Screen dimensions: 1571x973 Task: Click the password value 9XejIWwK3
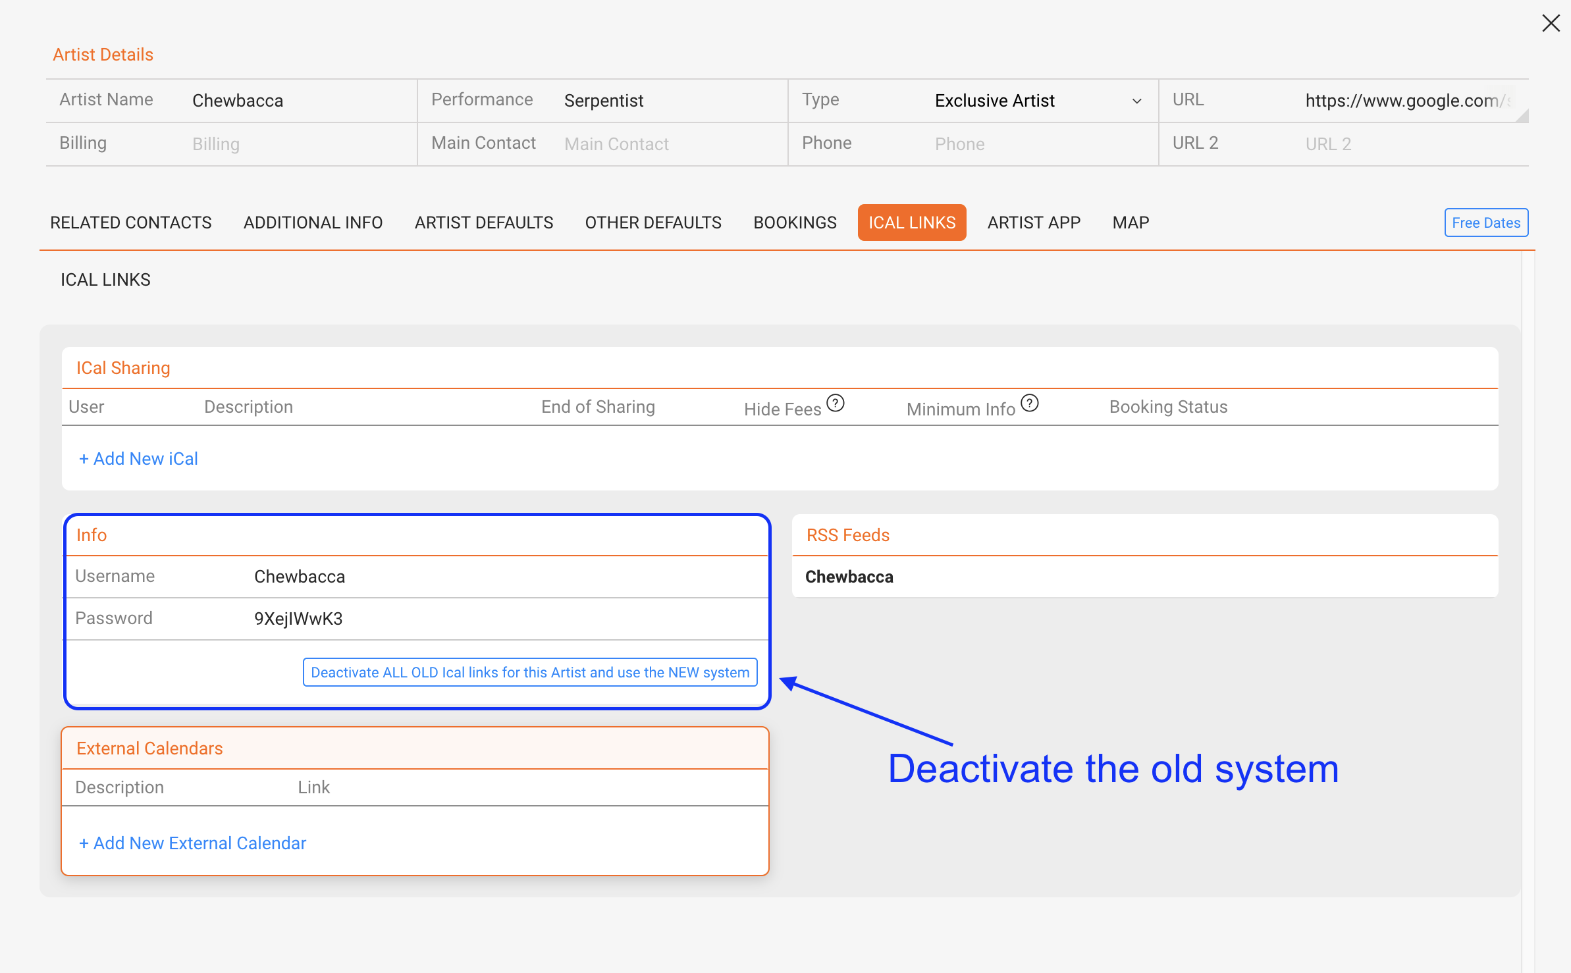pos(298,619)
